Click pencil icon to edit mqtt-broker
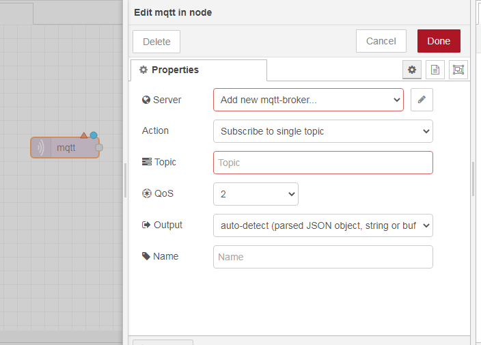The image size is (481, 345). 422,100
